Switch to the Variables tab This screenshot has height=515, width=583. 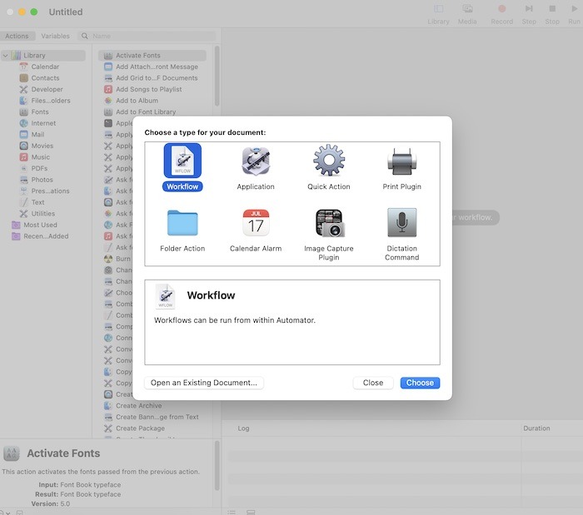[x=56, y=36]
